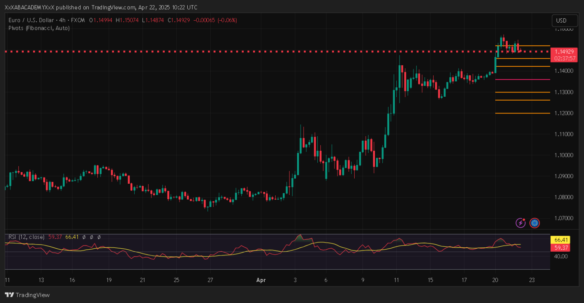Click the red dotted current price line
The width and height of the screenshot is (584, 303).
(234, 51)
